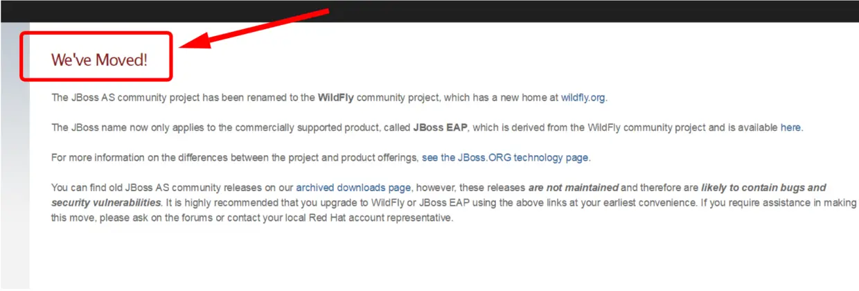Visit the archived downloads page link

pos(353,188)
